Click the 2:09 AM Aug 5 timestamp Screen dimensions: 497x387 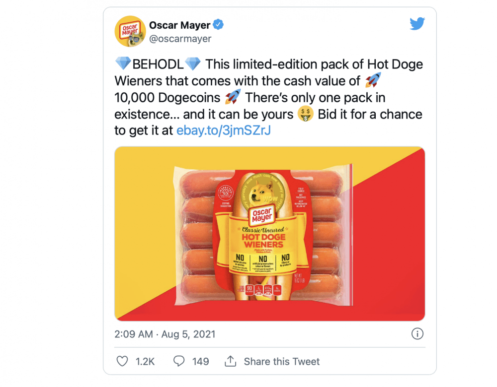[x=165, y=334]
